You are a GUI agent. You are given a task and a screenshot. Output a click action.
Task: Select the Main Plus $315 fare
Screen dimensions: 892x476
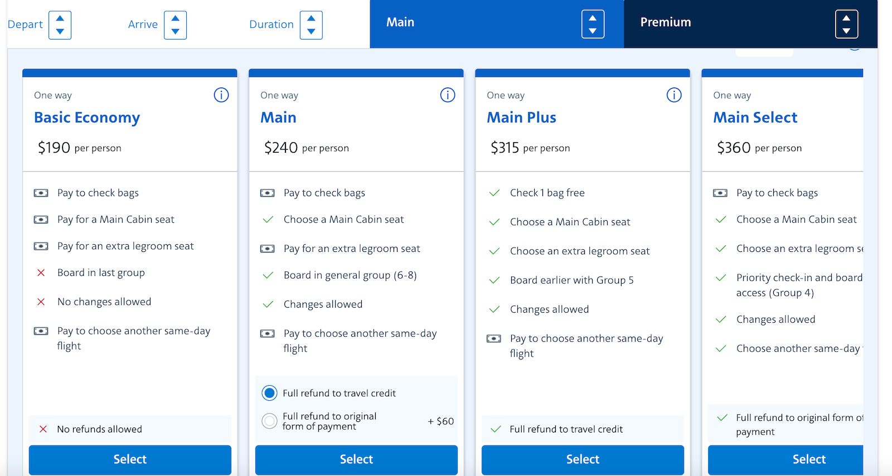(583, 459)
